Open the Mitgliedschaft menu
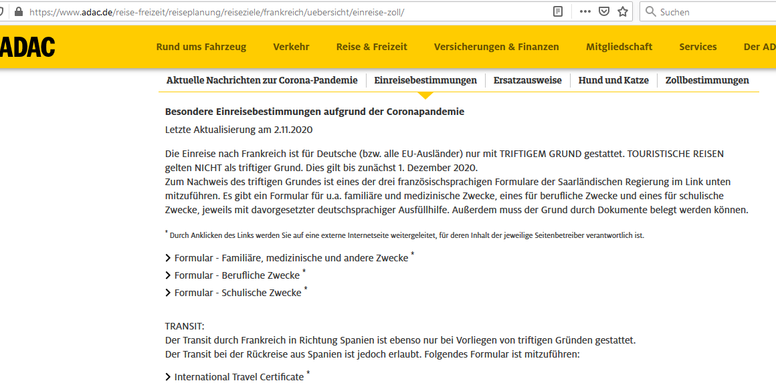The image size is (776, 389). [x=619, y=47]
